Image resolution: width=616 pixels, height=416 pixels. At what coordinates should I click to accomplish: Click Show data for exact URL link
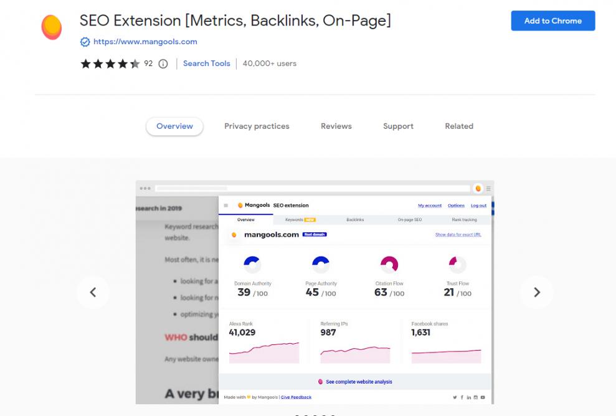(x=458, y=235)
